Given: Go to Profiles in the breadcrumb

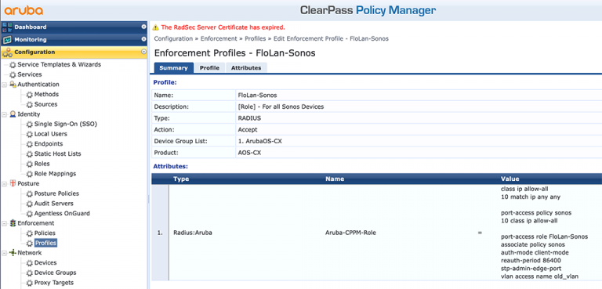Looking at the screenshot, I should [256, 38].
